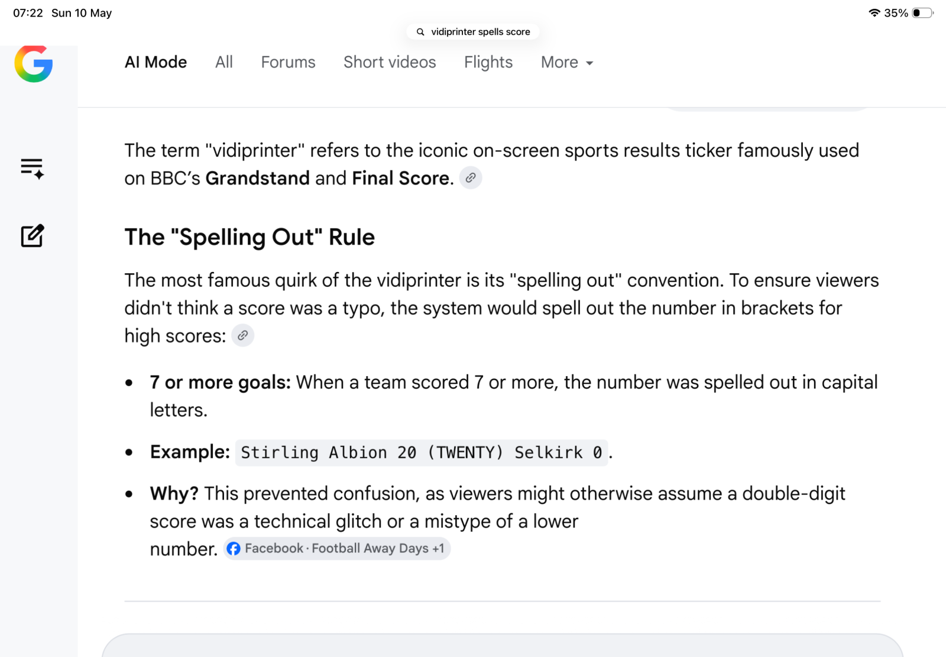946x657 pixels.
Task: Expand the More dropdown menu
Action: click(x=566, y=62)
